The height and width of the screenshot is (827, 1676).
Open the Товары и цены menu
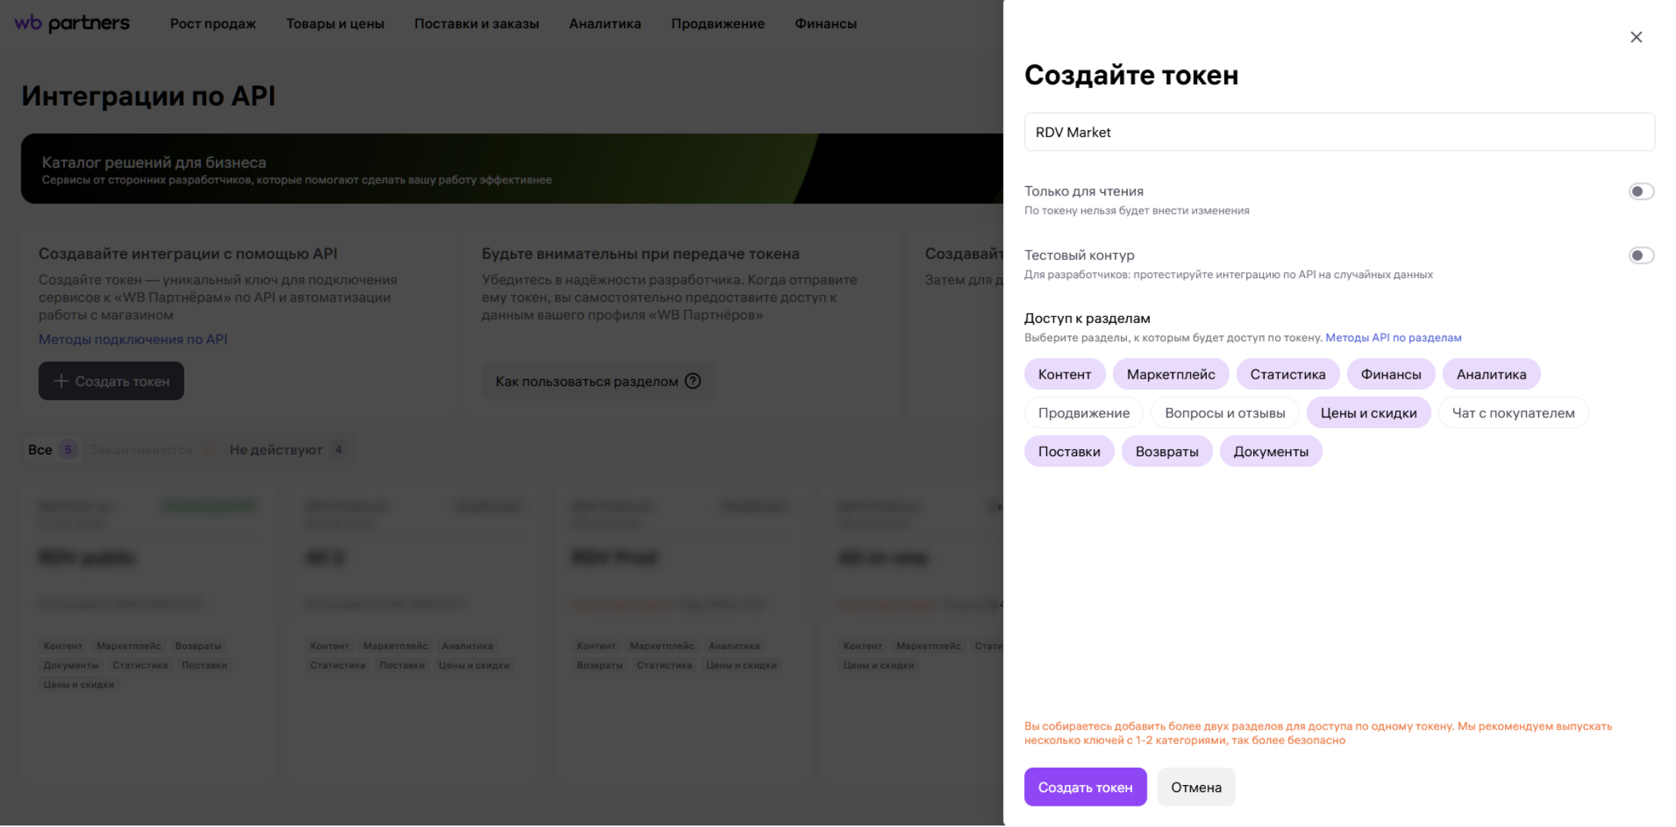(335, 24)
